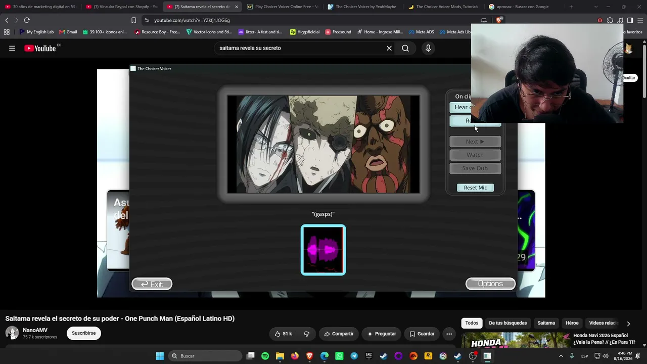Go back in browser history
Viewport: 647px width, 364px height.
(x=7, y=20)
